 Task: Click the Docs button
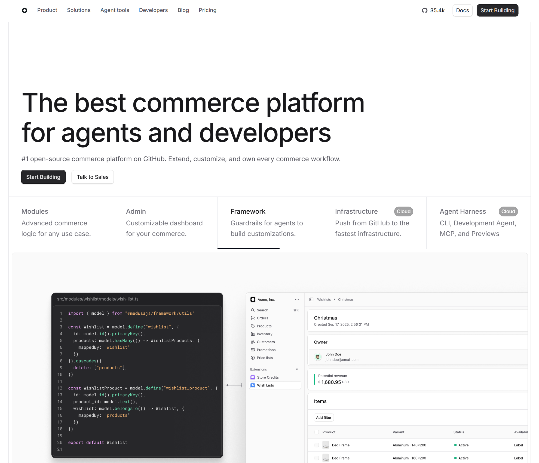pos(463,10)
